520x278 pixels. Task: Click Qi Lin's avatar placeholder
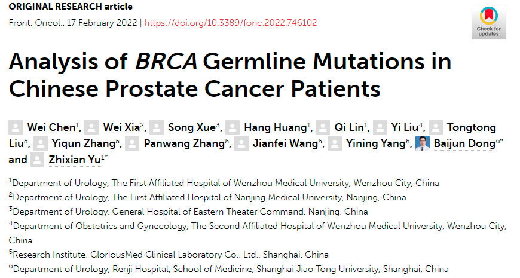[323, 127]
